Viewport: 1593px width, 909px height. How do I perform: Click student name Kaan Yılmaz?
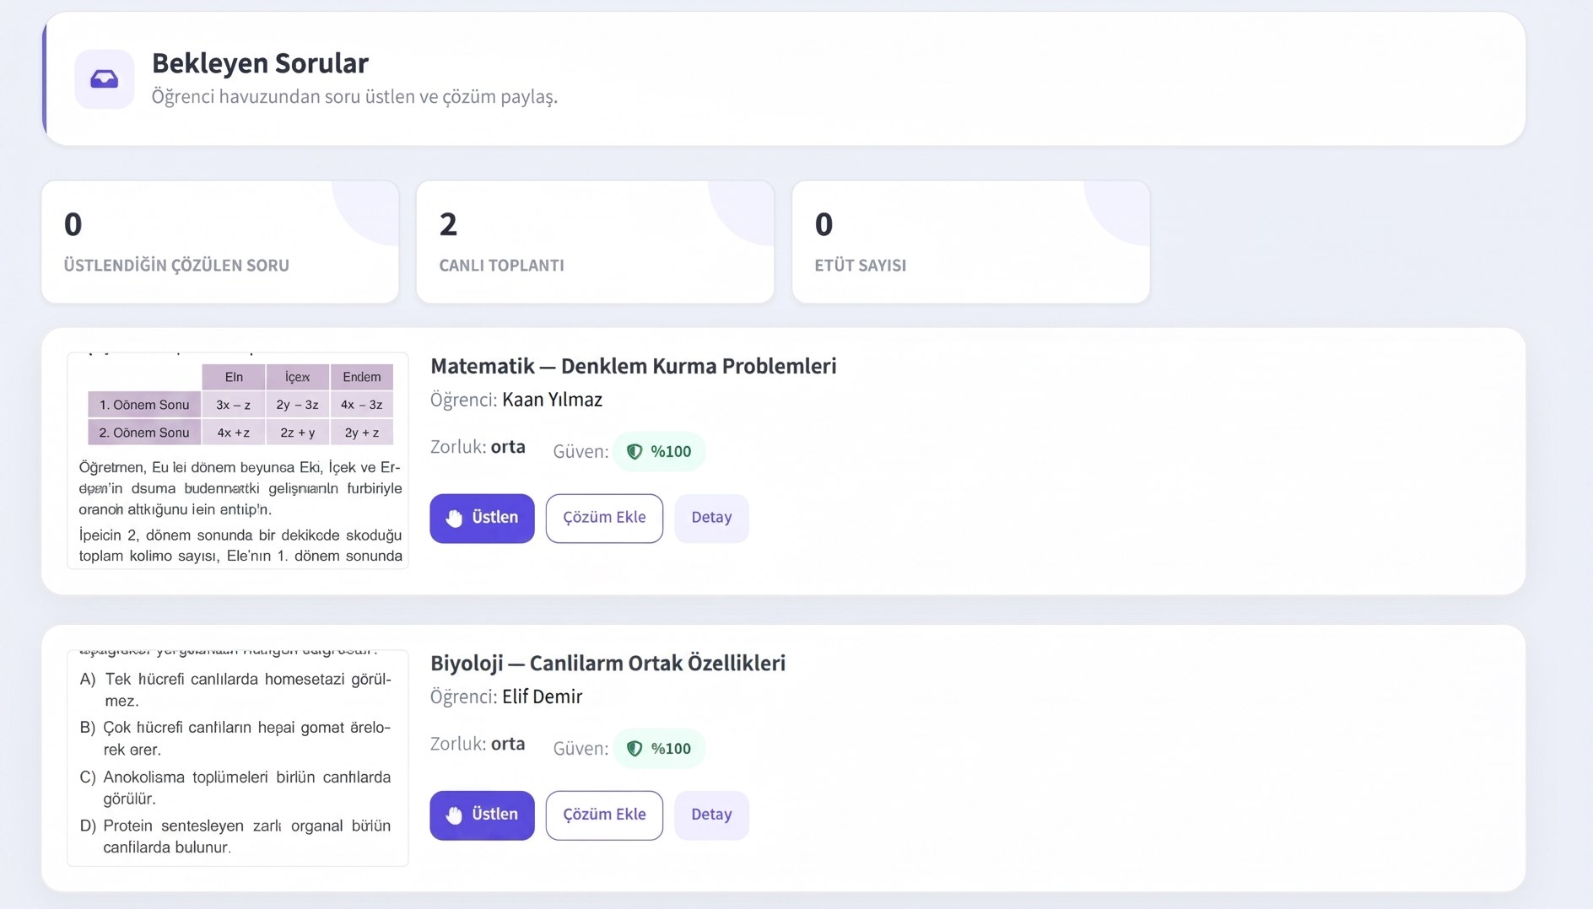tap(552, 400)
